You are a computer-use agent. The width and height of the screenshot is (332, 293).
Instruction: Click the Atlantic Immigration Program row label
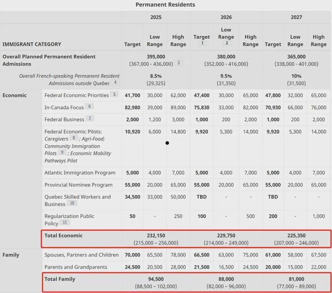point(80,172)
